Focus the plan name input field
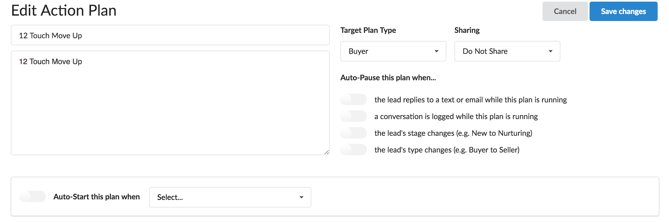 coord(170,35)
